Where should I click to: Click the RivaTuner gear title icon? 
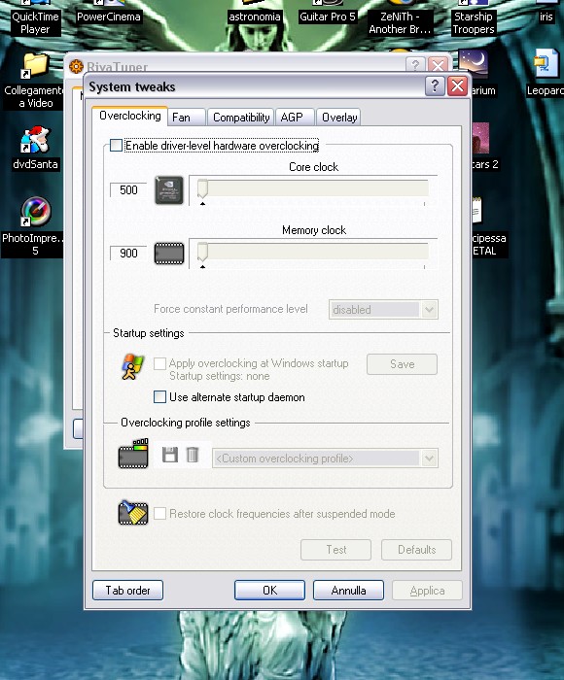tap(76, 66)
